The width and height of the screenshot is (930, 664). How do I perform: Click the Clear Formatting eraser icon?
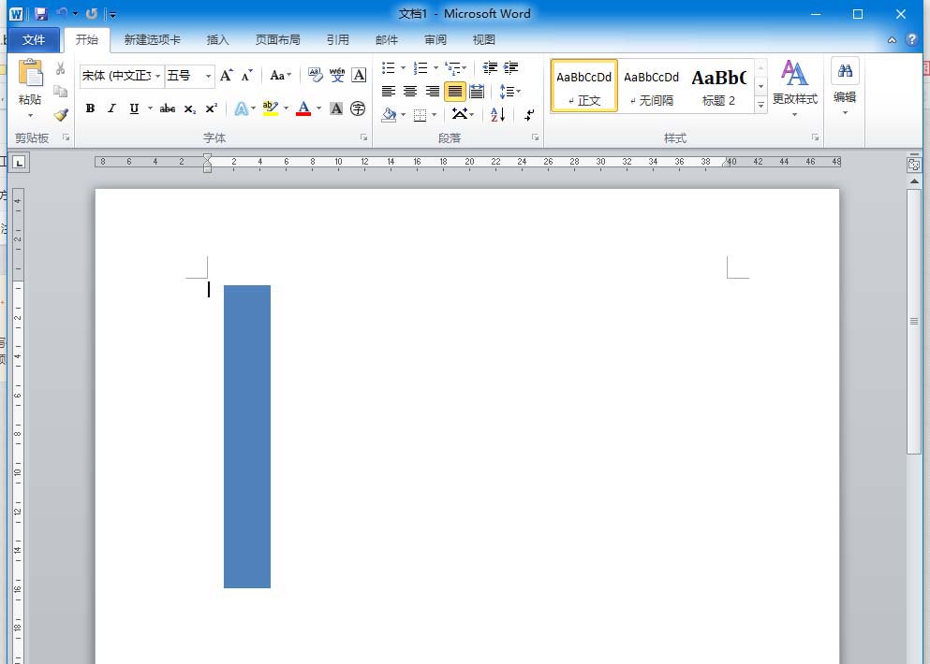[x=315, y=75]
